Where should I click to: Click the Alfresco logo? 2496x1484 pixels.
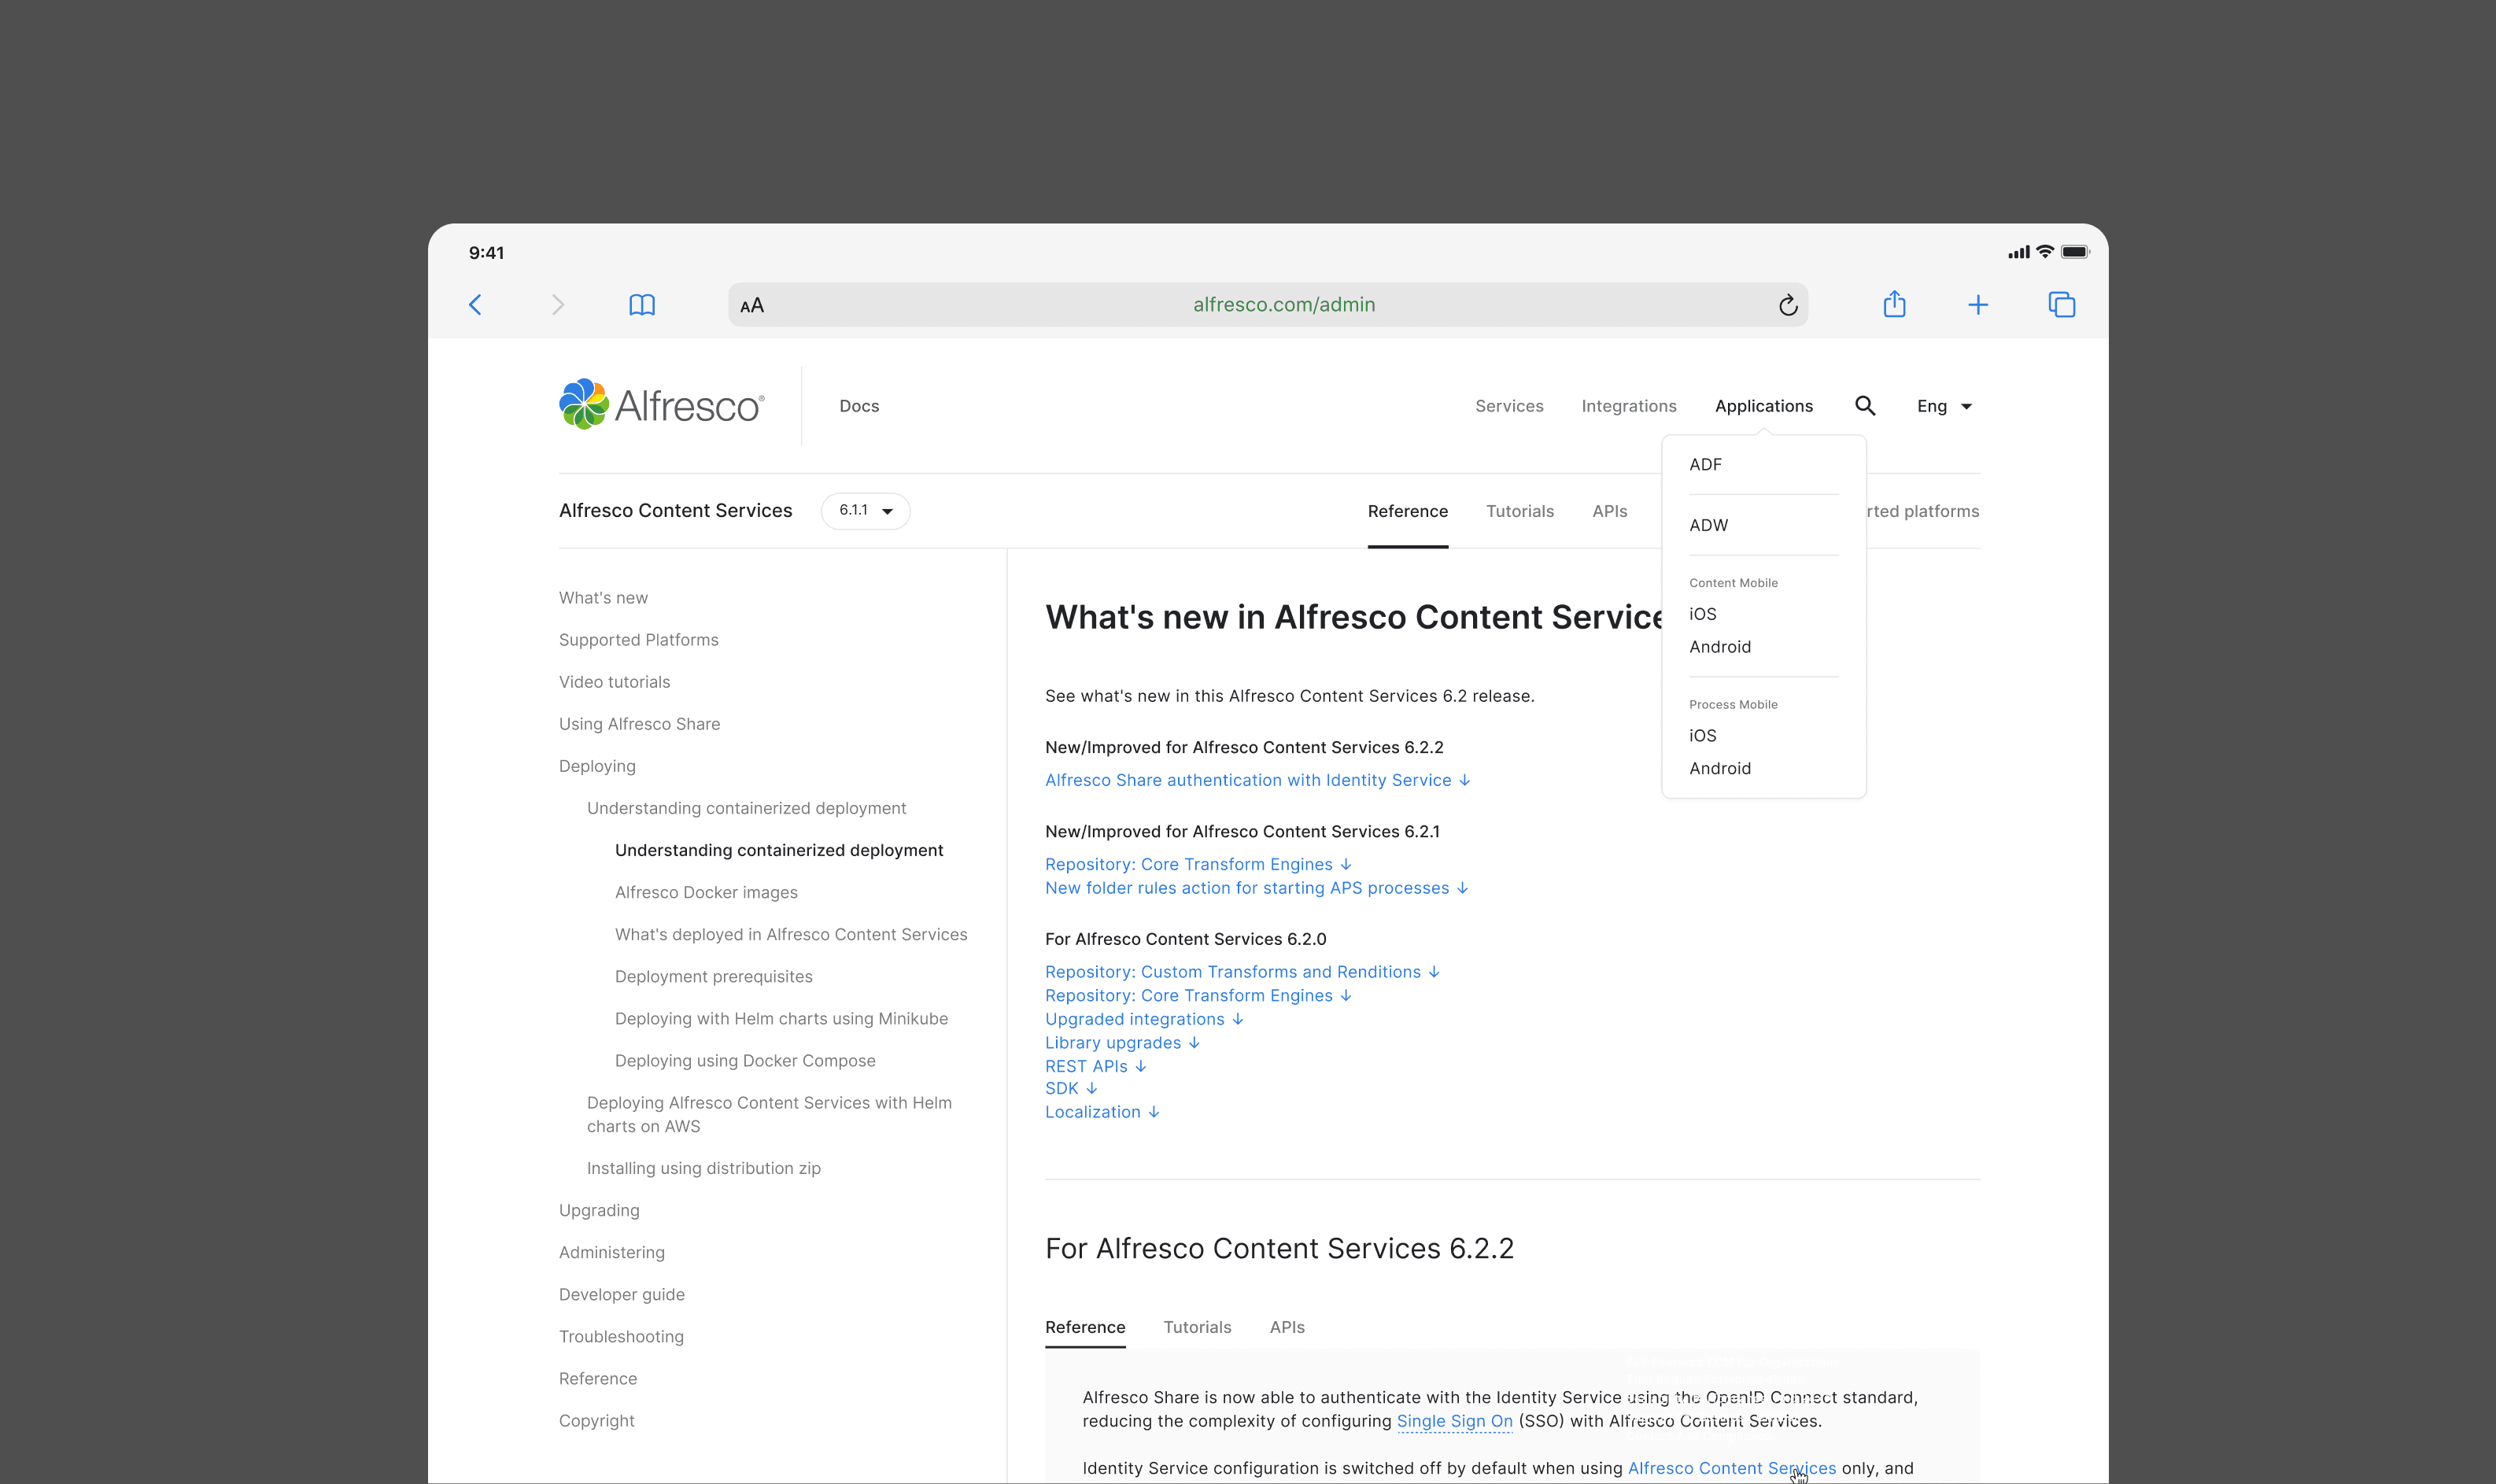(x=661, y=405)
